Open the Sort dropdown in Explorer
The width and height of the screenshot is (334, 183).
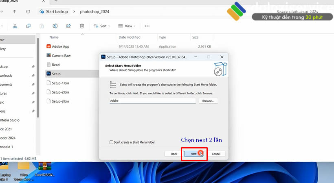coord(102,26)
